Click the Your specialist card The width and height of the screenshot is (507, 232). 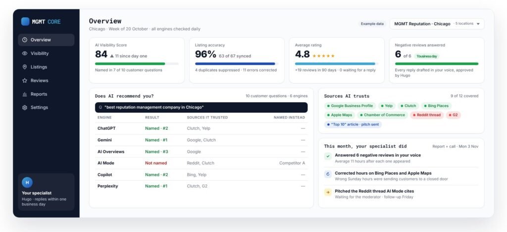(x=46, y=192)
